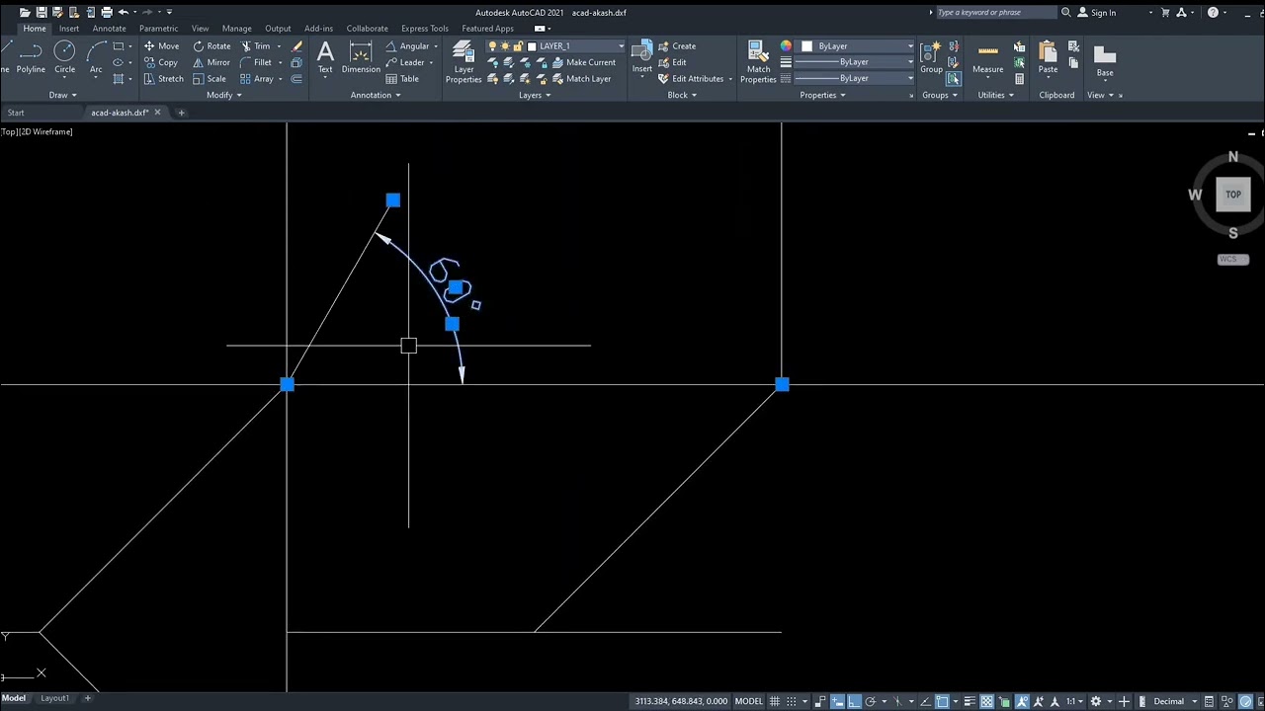The image size is (1265, 711).
Task: Toggle MODEL space button
Action: 748,701
